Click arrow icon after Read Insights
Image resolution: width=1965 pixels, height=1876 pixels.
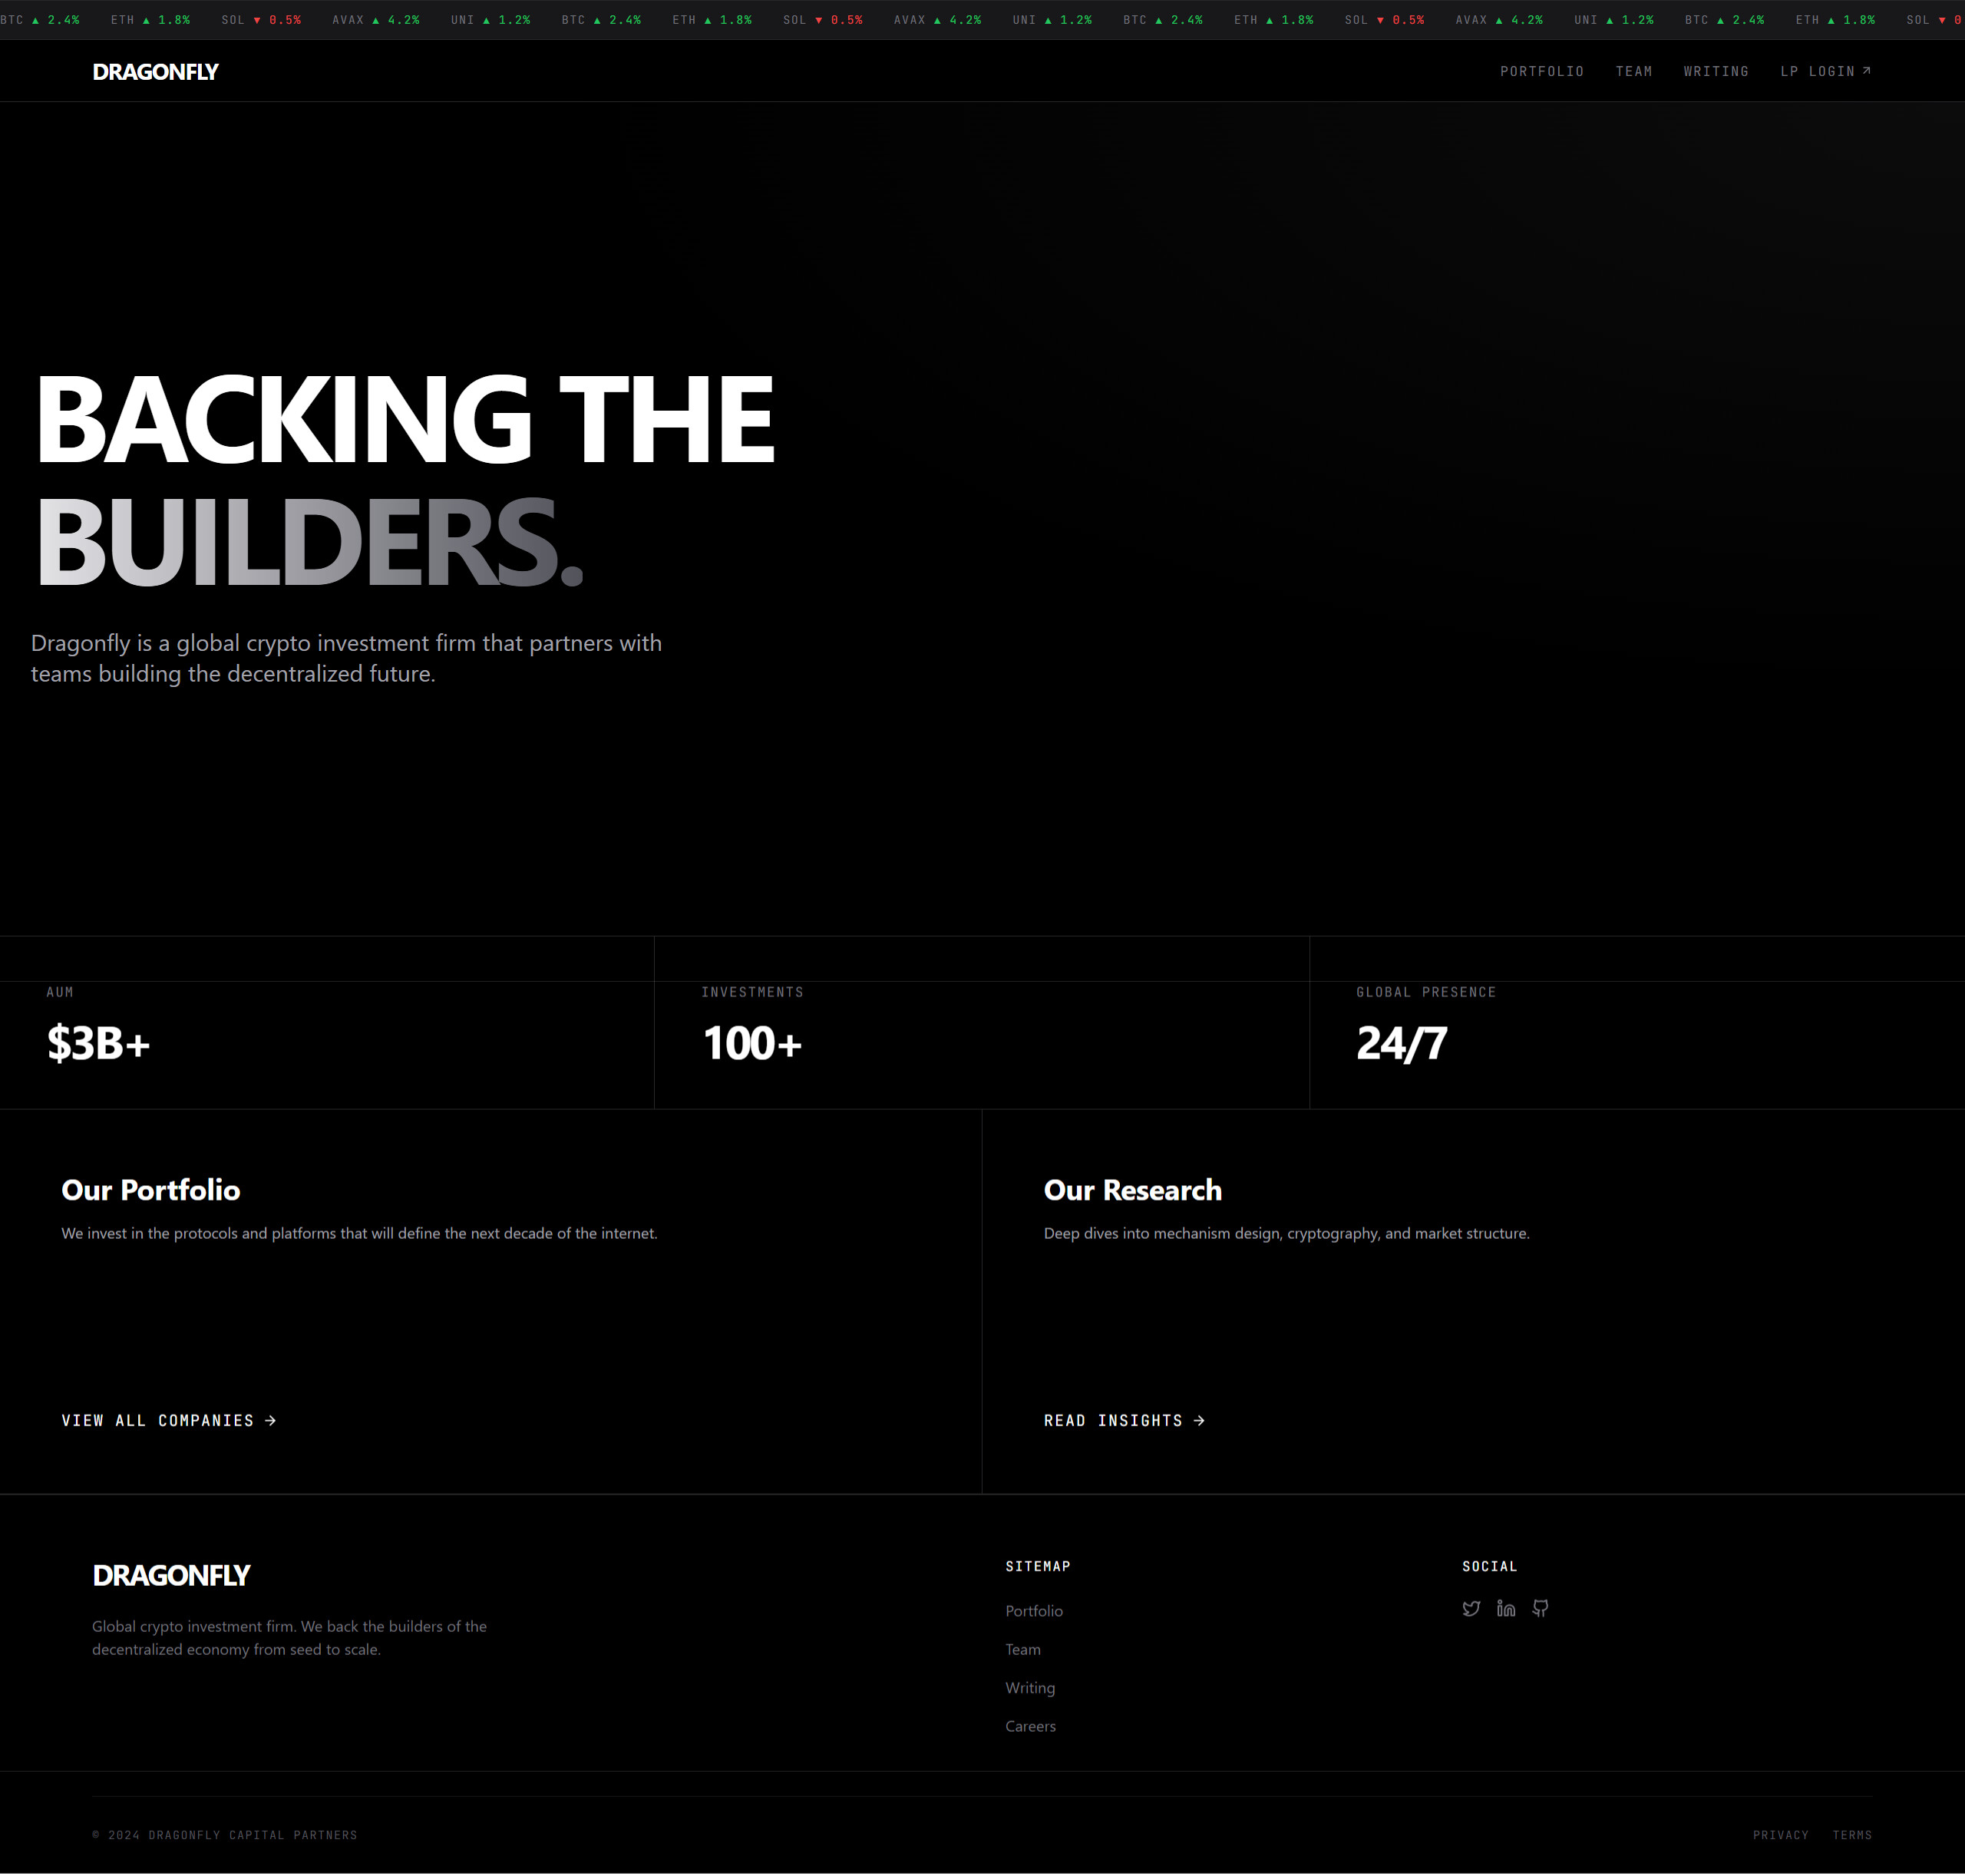(1199, 1421)
